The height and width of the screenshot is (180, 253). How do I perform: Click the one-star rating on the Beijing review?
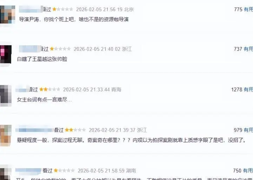click(62, 9)
